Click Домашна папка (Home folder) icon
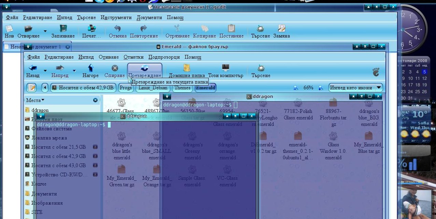This screenshot has width=436, height=219. [x=187, y=68]
